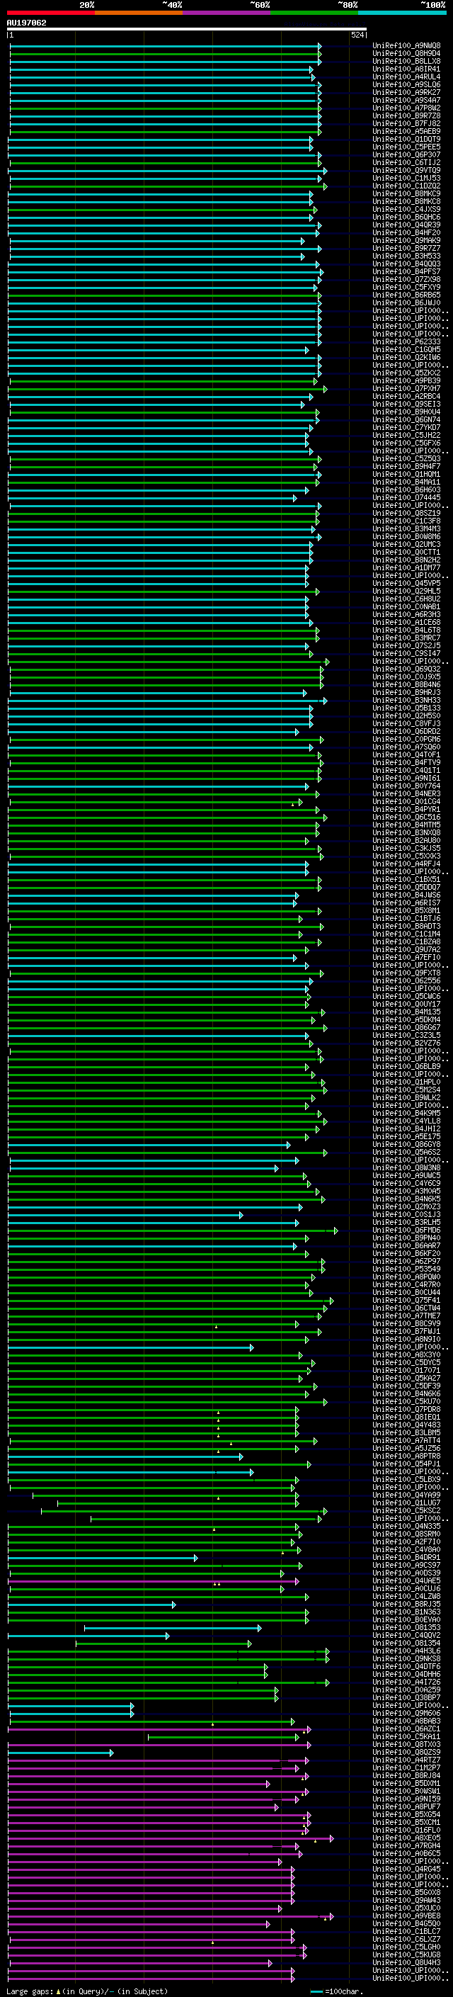Select the query label AV197062

[x=26, y=23]
